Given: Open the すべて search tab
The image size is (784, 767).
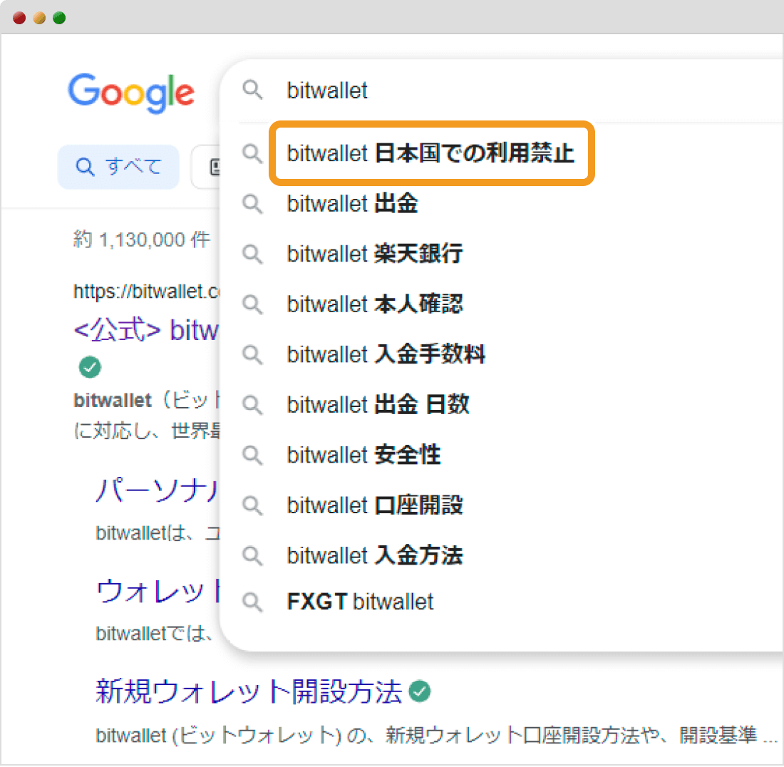Looking at the screenshot, I should [x=118, y=167].
